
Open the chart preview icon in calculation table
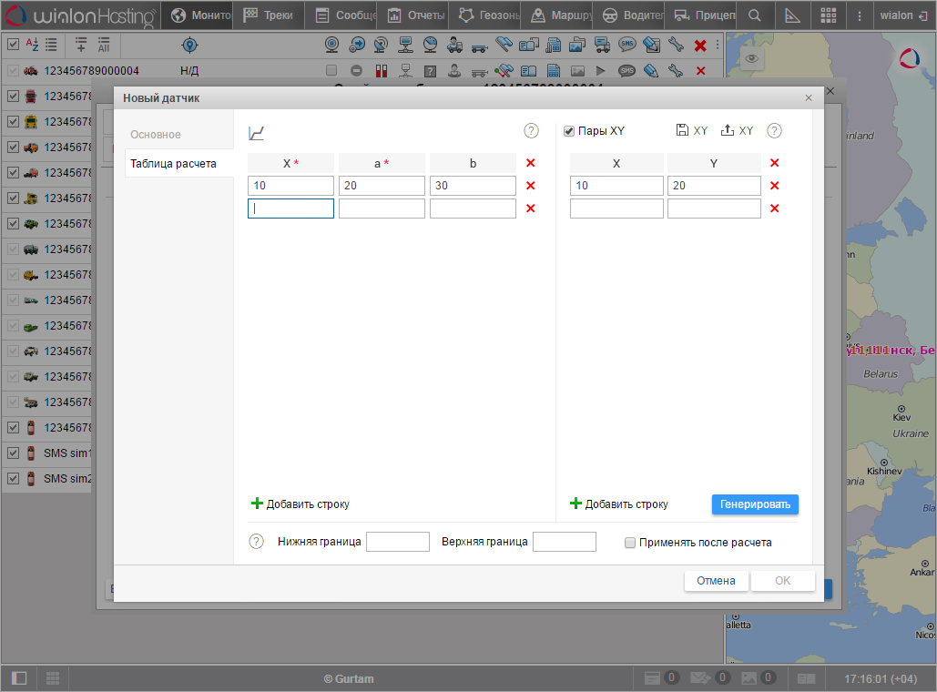click(x=257, y=133)
